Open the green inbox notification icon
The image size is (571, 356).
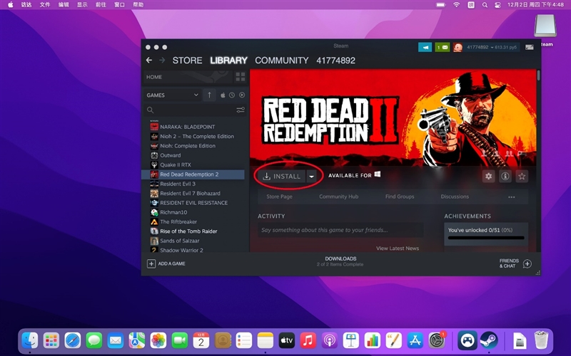tap(443, 47)
